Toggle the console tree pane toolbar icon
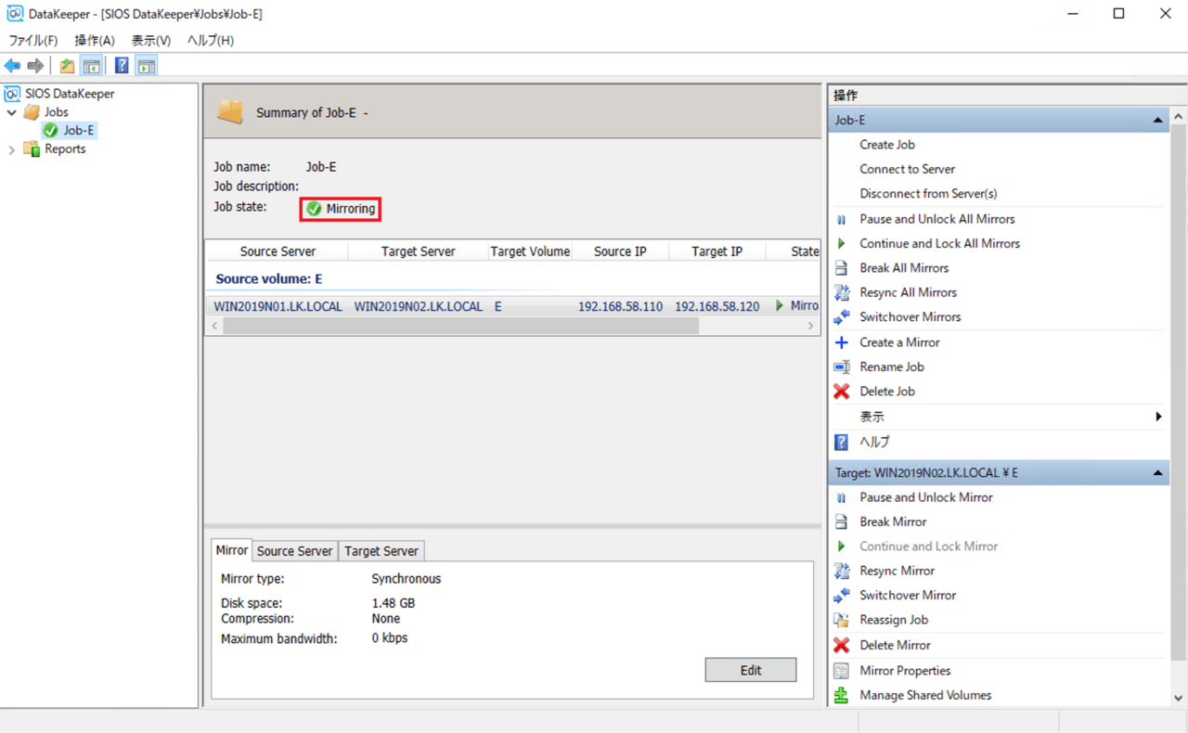Screen dimensions: 1188x733 pos(91,66)
